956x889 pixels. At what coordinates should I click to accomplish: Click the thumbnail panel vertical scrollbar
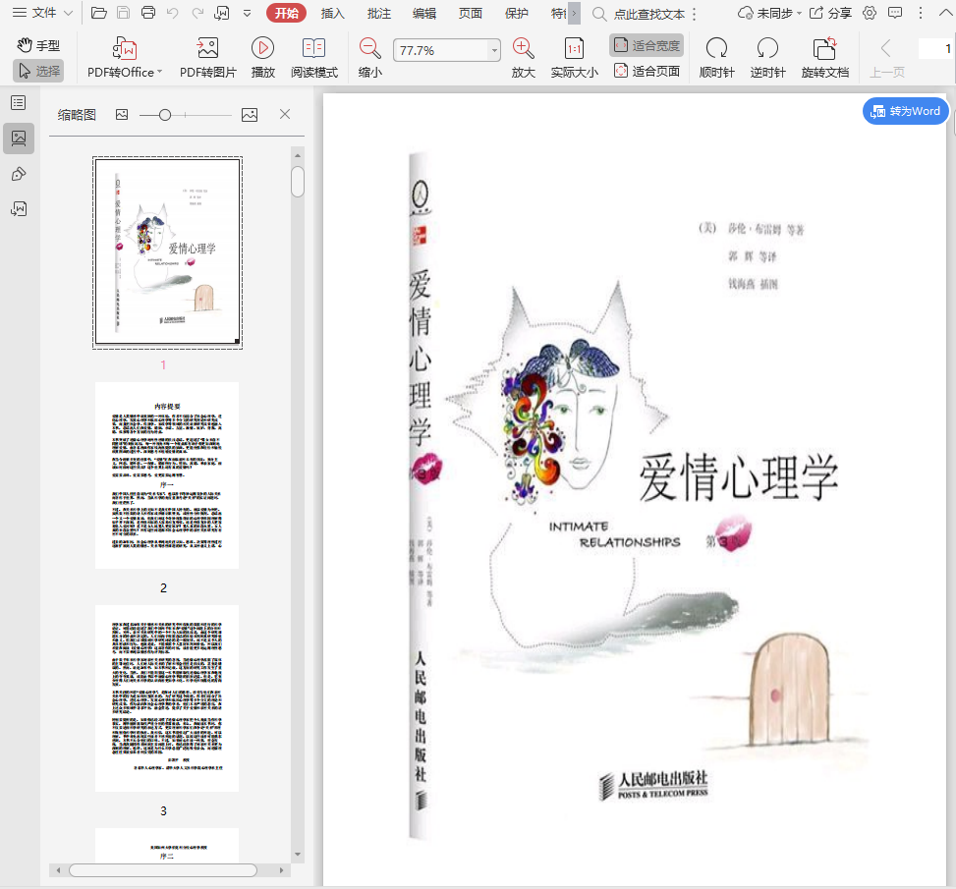click(298, 182)
